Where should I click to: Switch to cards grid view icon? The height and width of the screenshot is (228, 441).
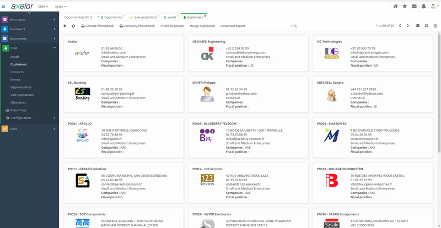click(426, 26)
